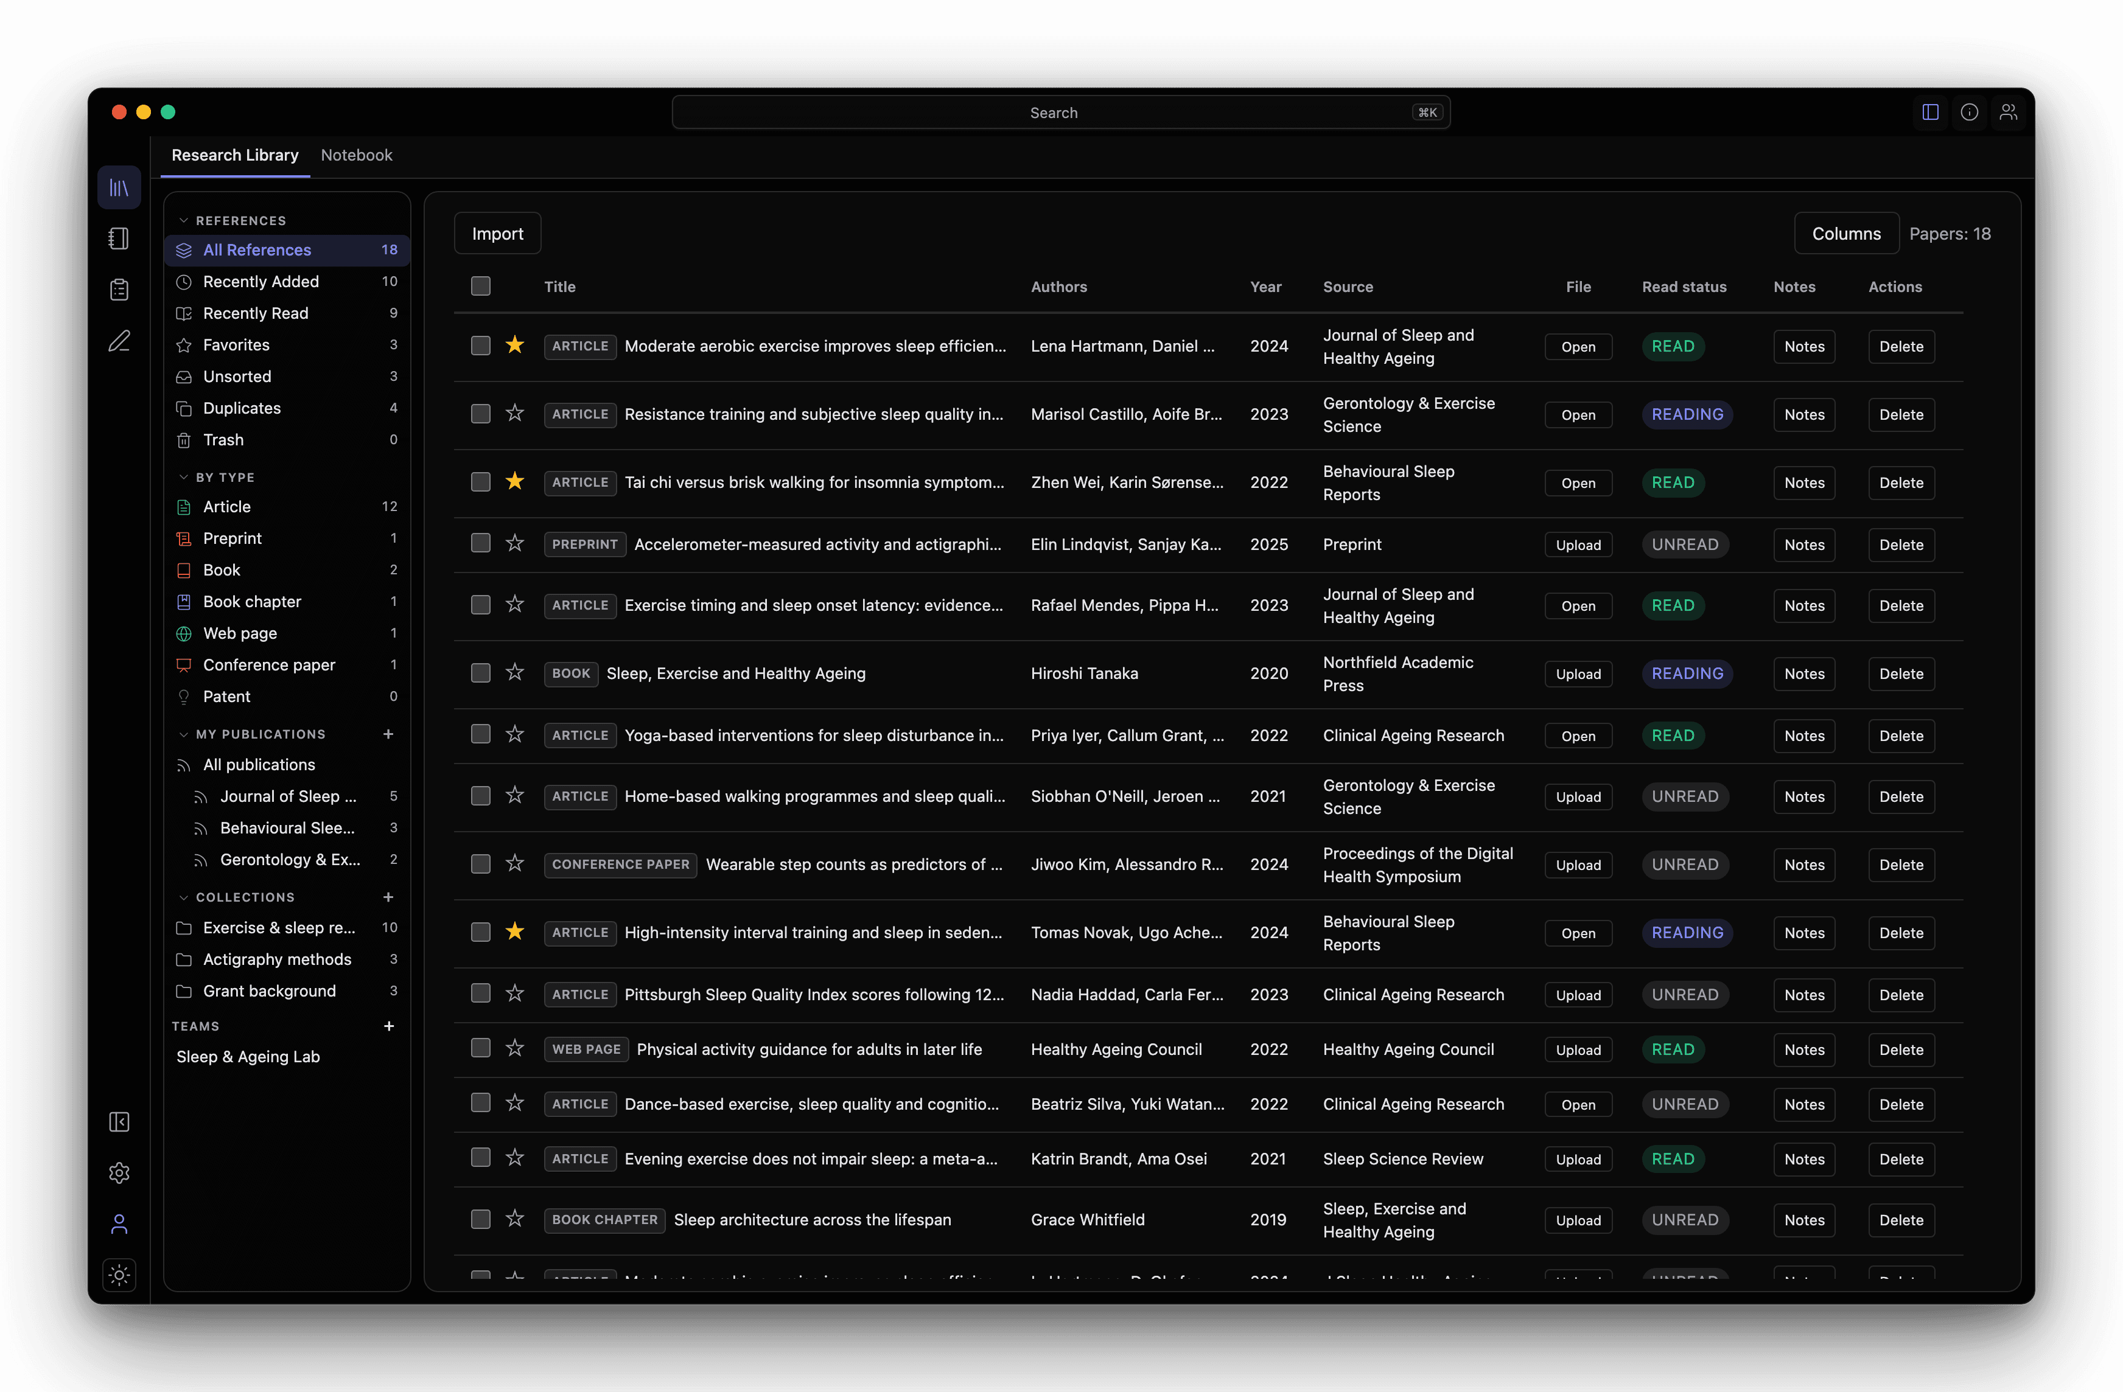Check the Home-based walking programmes row
Image resolution: width=2123 pixels, height=1392 pixels.
coord(481,795)
